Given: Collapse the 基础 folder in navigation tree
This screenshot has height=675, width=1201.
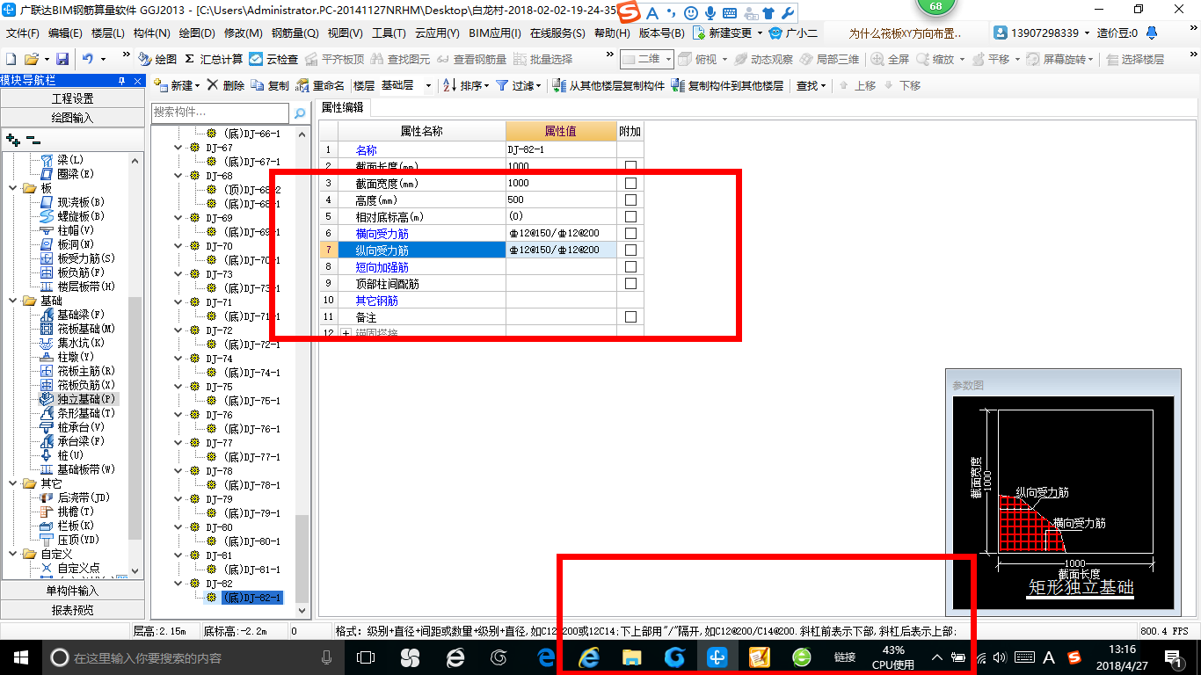Looking at the screenshot, I should (11, 301).
